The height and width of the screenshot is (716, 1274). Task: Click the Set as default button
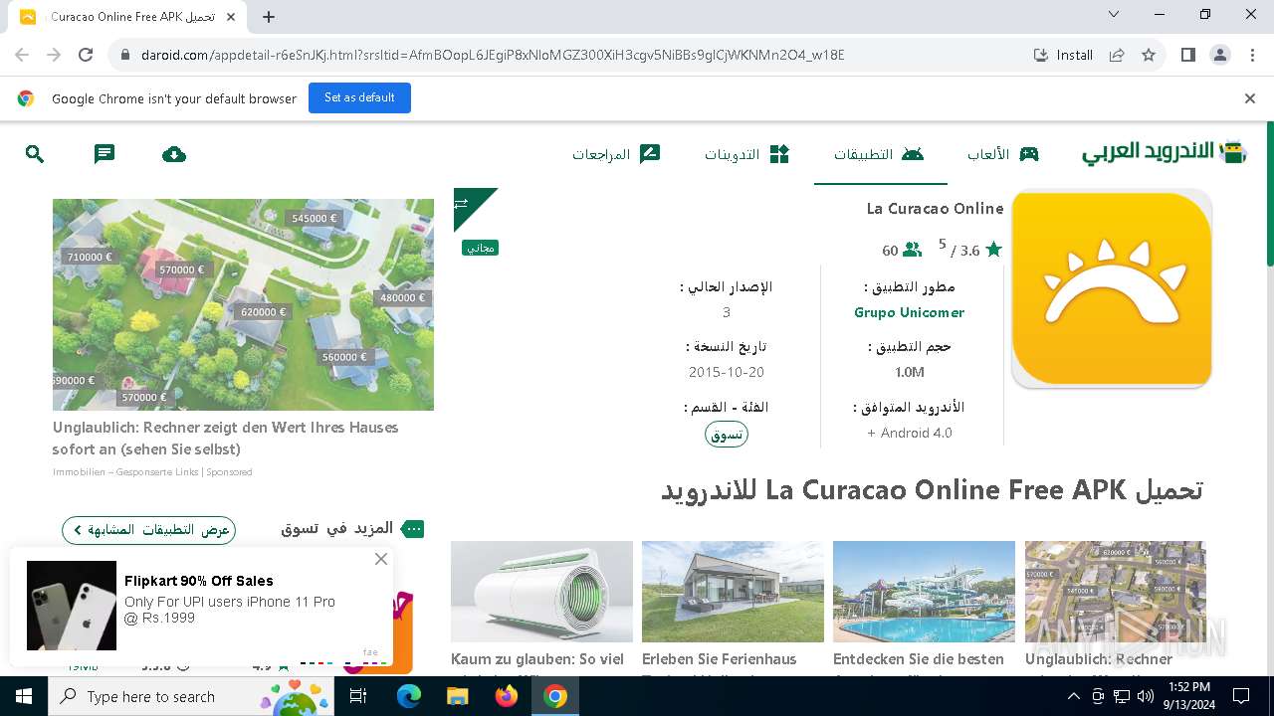(x=359, y=97)
